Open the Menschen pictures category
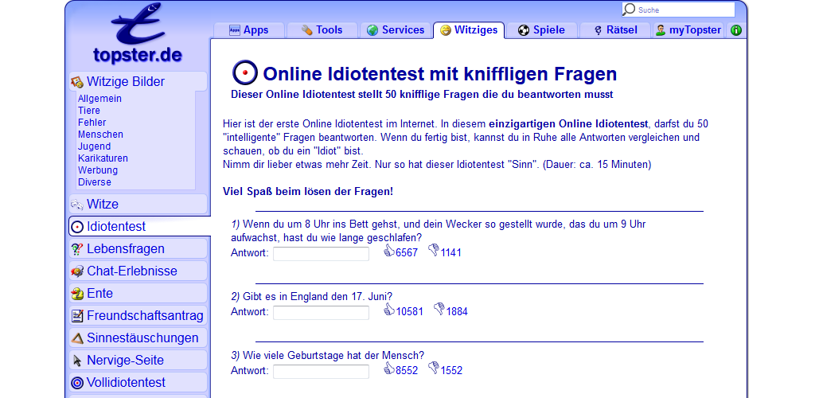815x398 pixels. coord(100,135)
